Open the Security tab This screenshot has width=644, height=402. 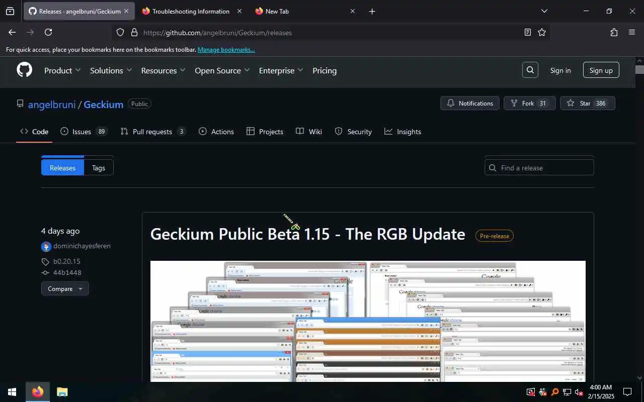click(x=353, y=132)
